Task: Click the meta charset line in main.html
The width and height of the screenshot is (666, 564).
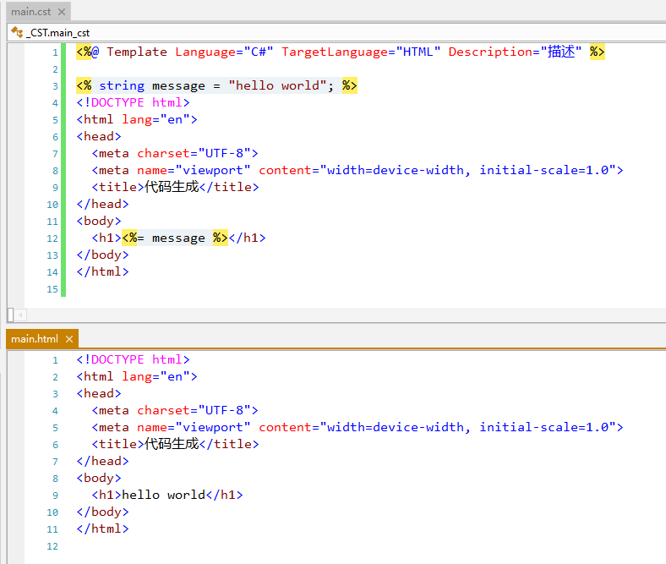Action: (x=175, y=411)
